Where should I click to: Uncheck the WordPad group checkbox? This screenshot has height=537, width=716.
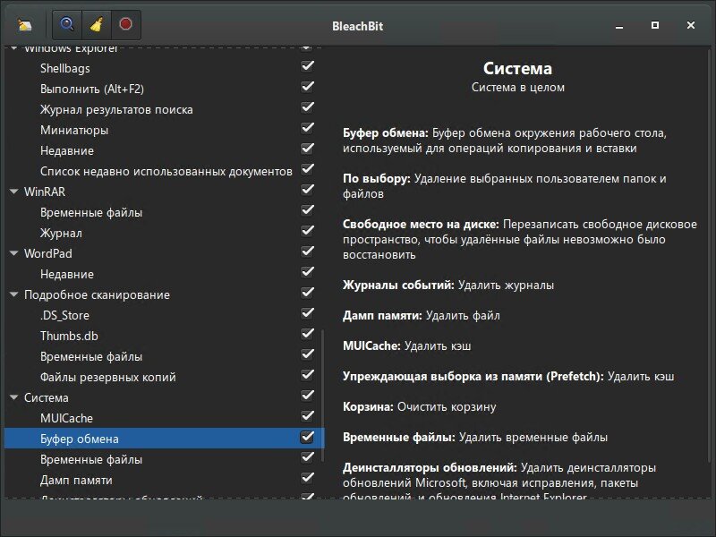click(307, 251)
